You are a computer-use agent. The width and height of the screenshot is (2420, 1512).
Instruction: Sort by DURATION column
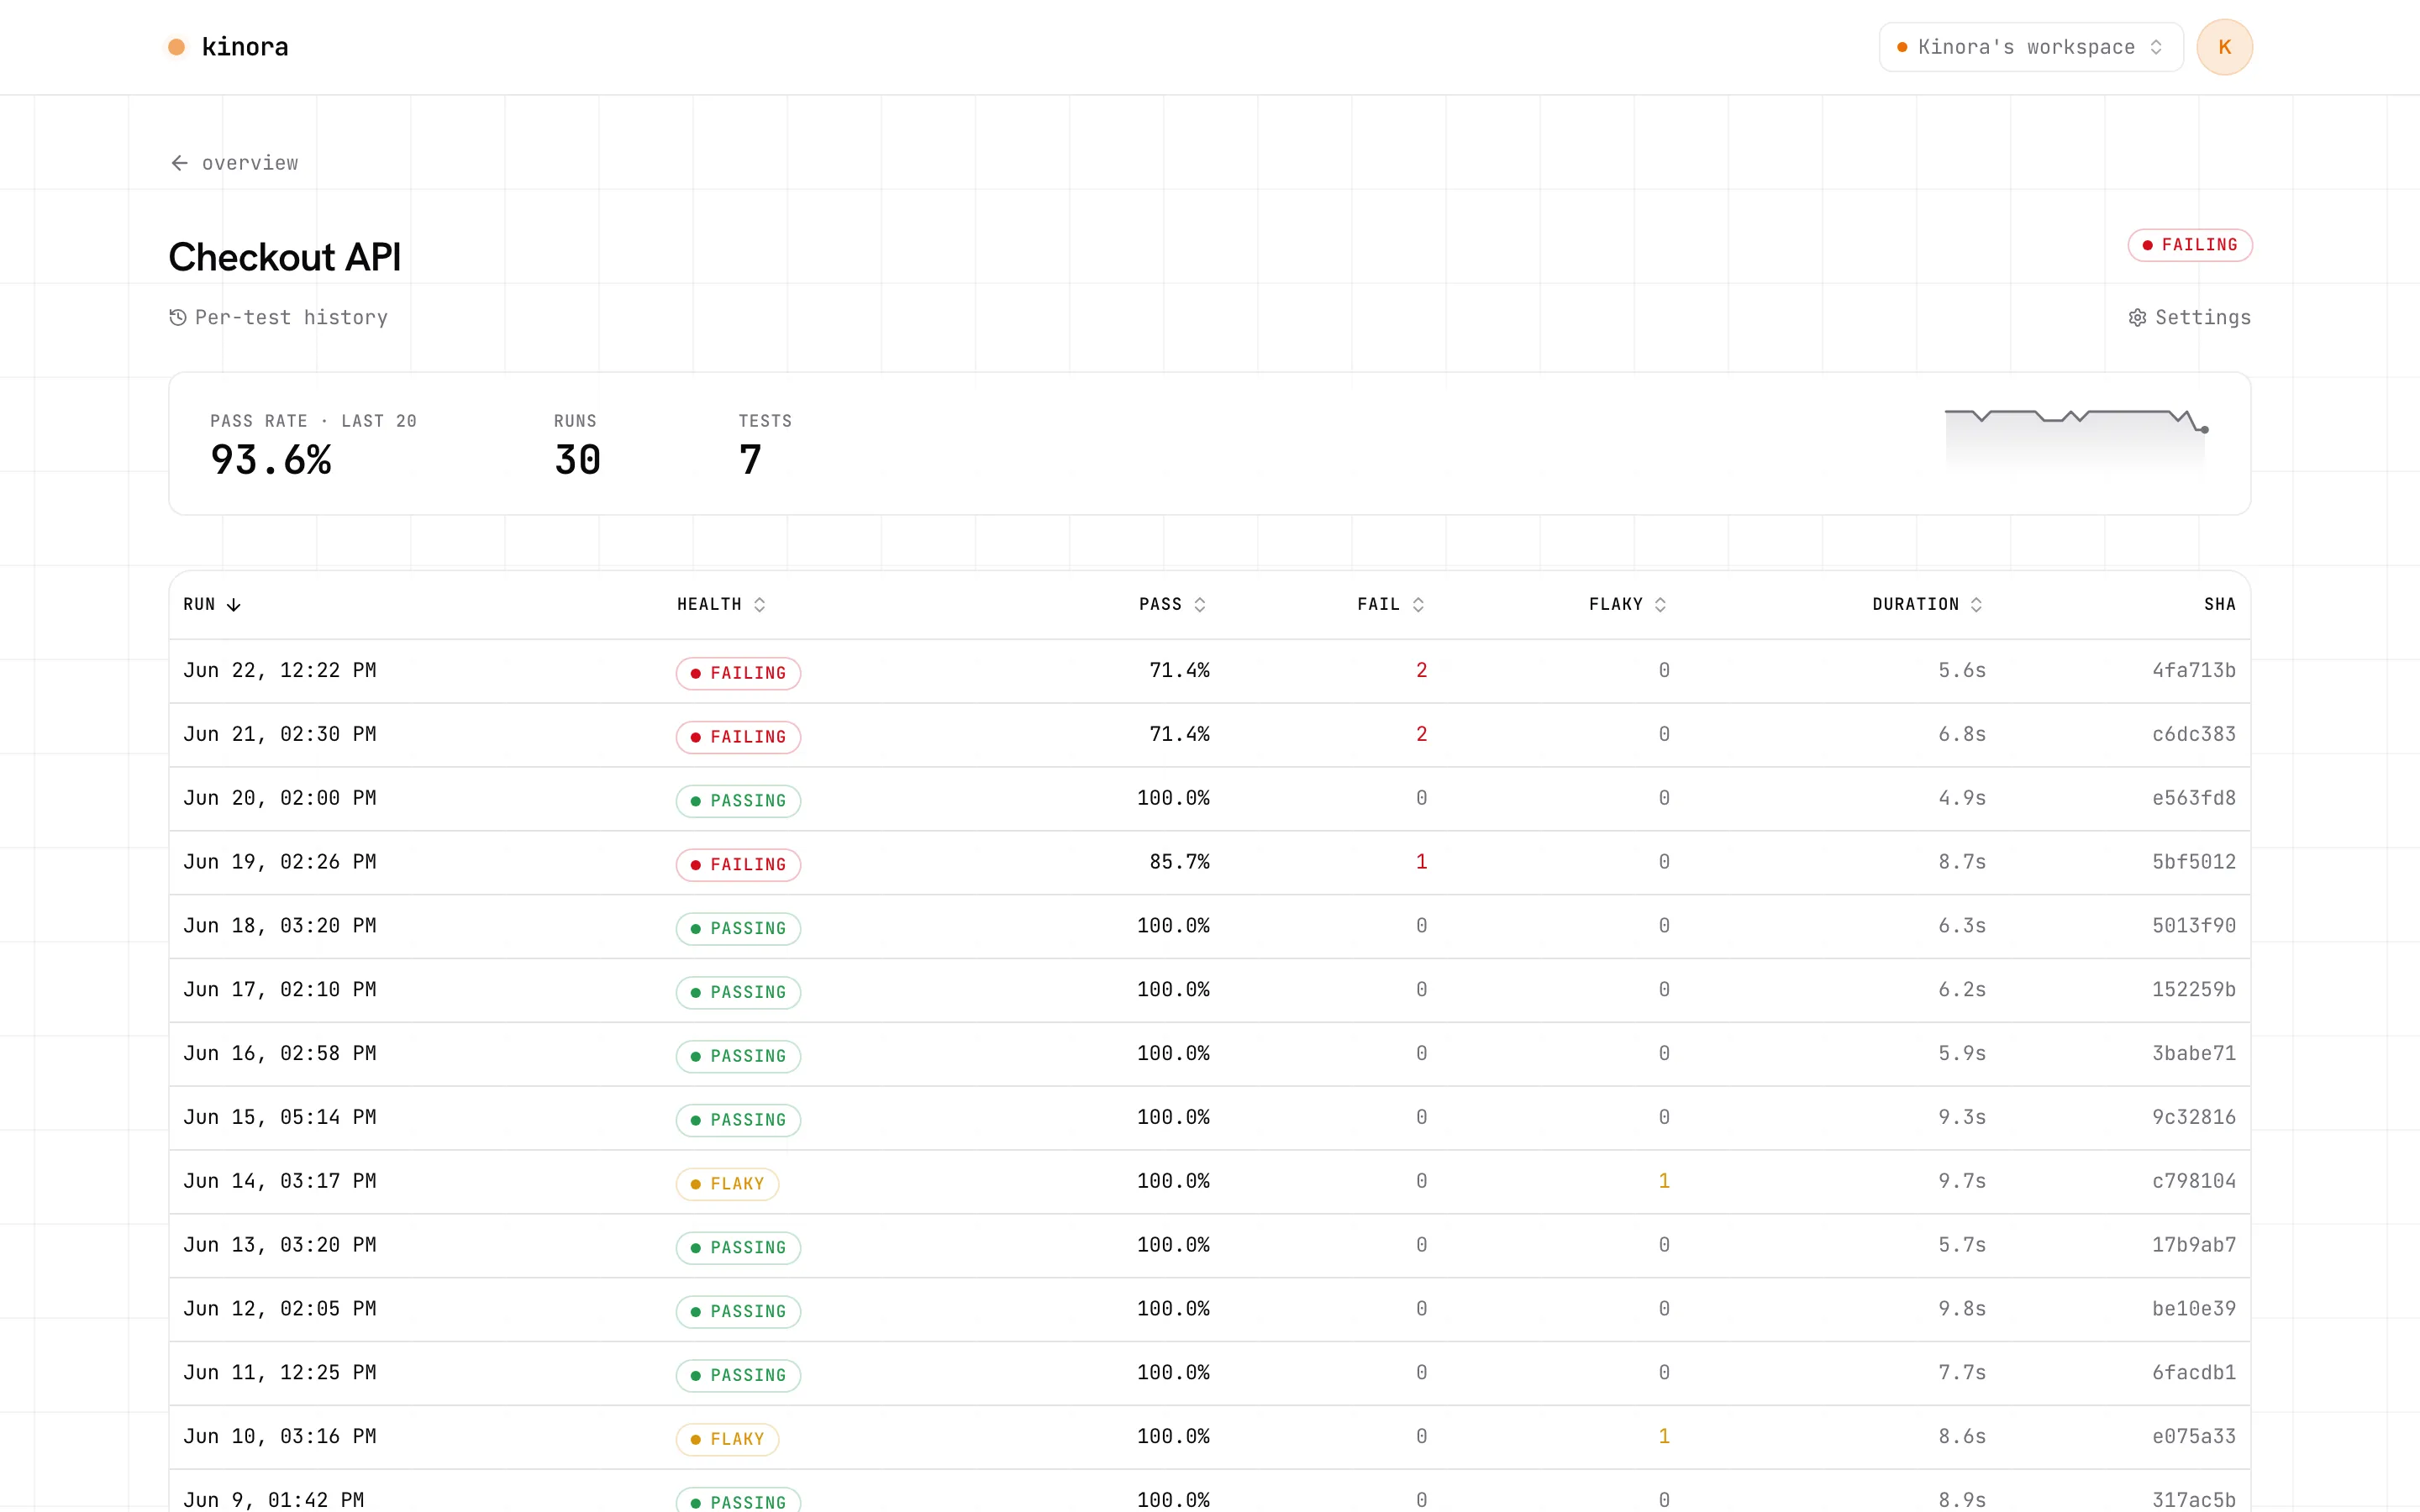(x=1927, y=604)
